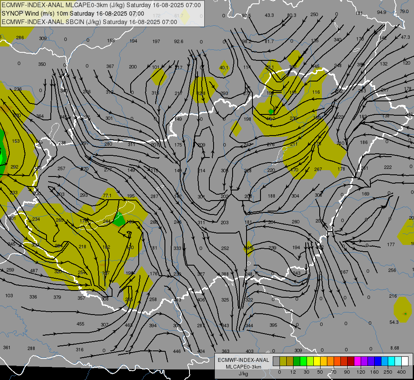The width and height of the screenshot is (414, 380).
Task: Pick the dark red legend swatch
Action: tap(351, 361)
